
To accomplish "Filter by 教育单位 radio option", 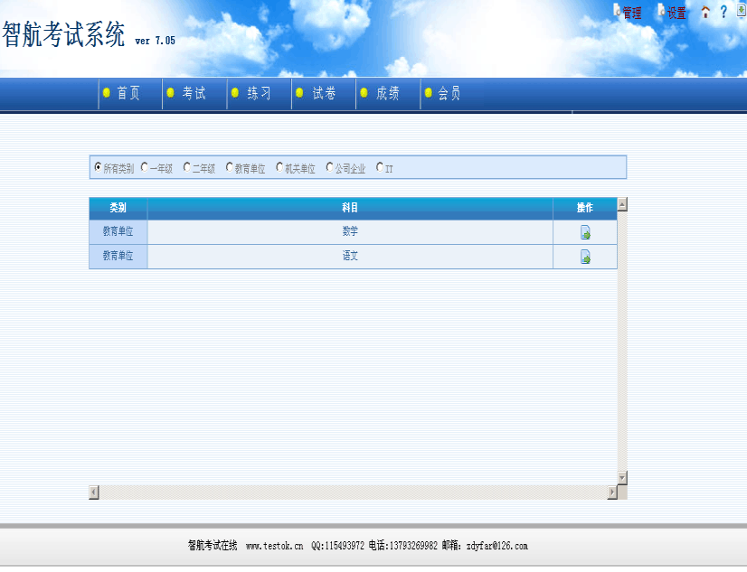I will [230, 167].
